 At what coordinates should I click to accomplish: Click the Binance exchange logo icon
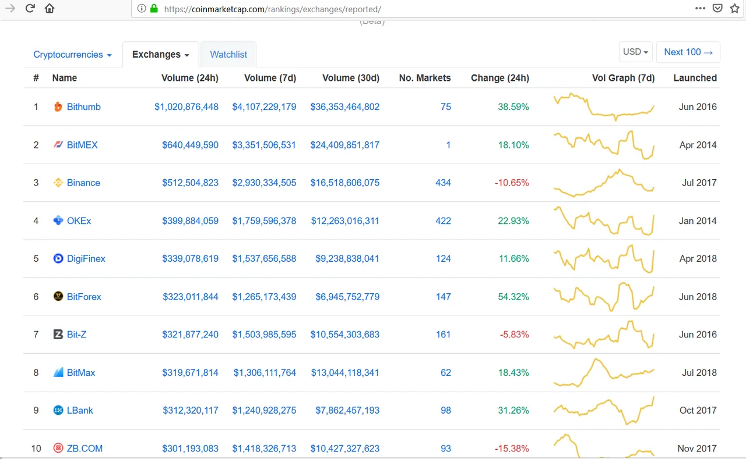pyautogui.click(x=58, y=183)
